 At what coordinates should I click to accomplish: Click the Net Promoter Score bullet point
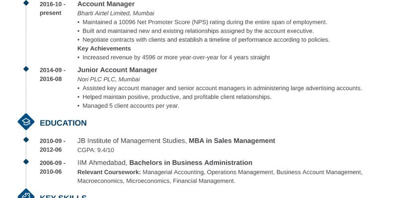(x=202, y=22)
